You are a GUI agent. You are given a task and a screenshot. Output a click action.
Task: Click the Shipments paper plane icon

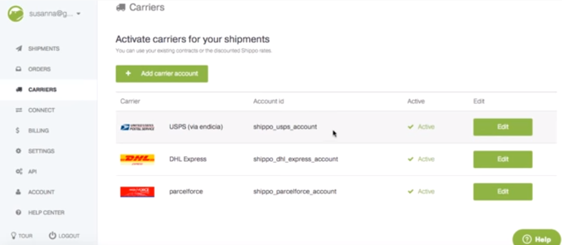point(19,48)
